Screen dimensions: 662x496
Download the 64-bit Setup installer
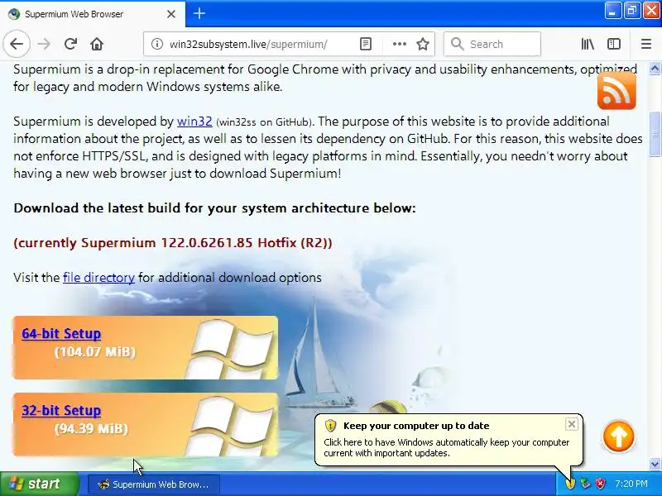(61, 334)
